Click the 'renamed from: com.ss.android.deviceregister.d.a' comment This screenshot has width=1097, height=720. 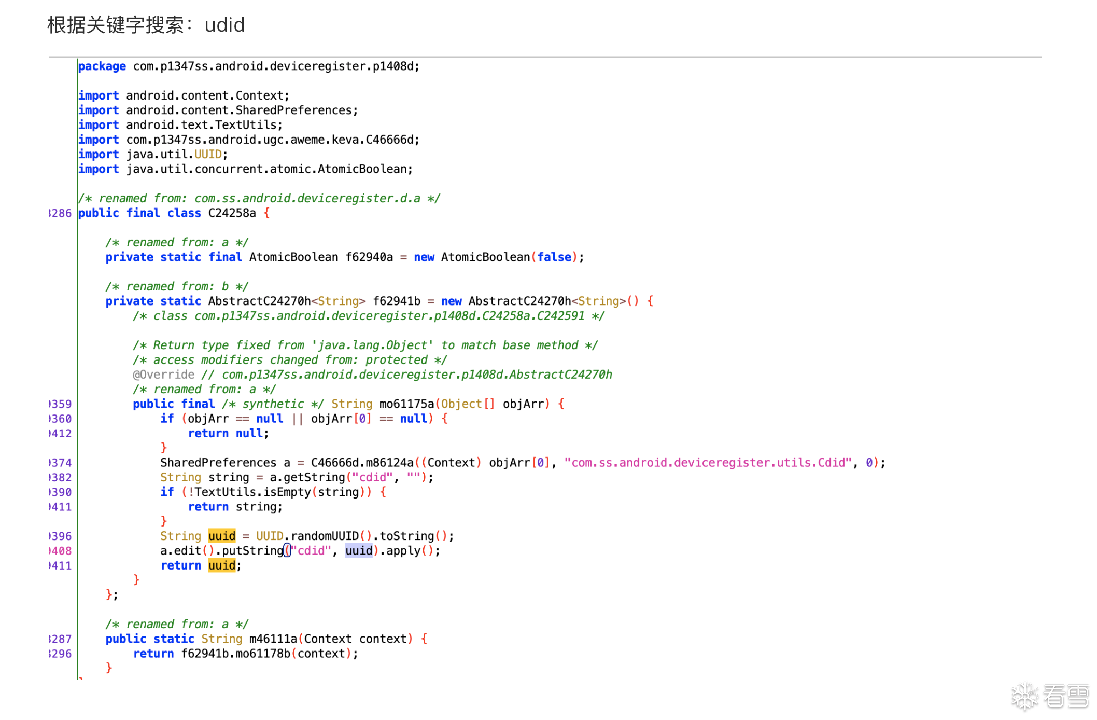tap(259, 198)
